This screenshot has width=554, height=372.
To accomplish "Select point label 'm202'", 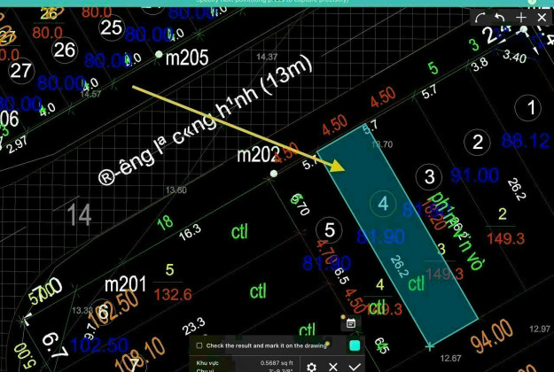I will (258, 155).
